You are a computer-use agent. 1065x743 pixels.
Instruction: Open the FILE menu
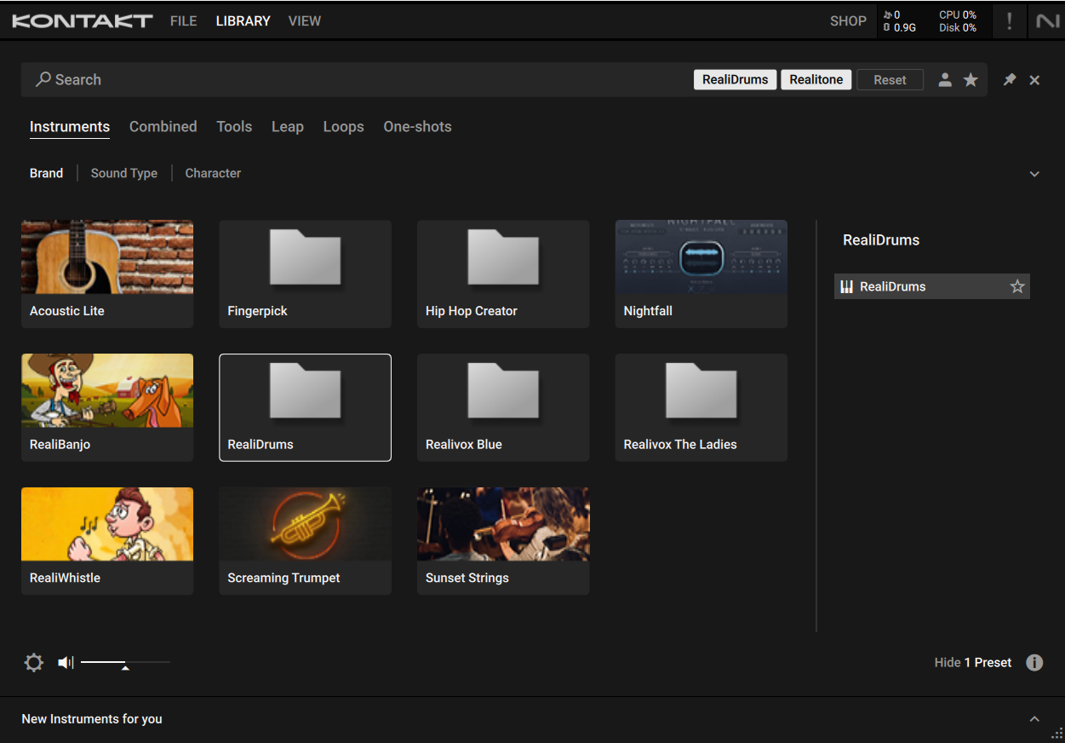click(x=183, y=21)
